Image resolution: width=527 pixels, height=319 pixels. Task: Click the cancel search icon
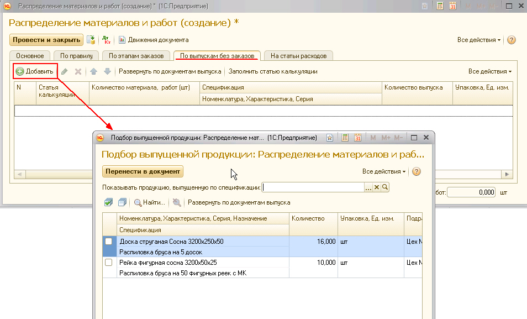coord(177,202)
